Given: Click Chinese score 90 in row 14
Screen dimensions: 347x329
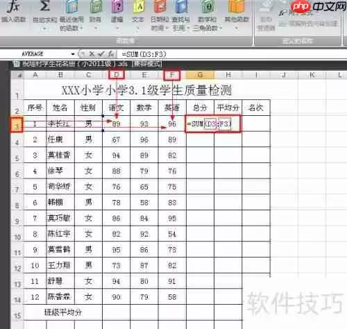Looking at the screenshot, I should coord(116,297).
